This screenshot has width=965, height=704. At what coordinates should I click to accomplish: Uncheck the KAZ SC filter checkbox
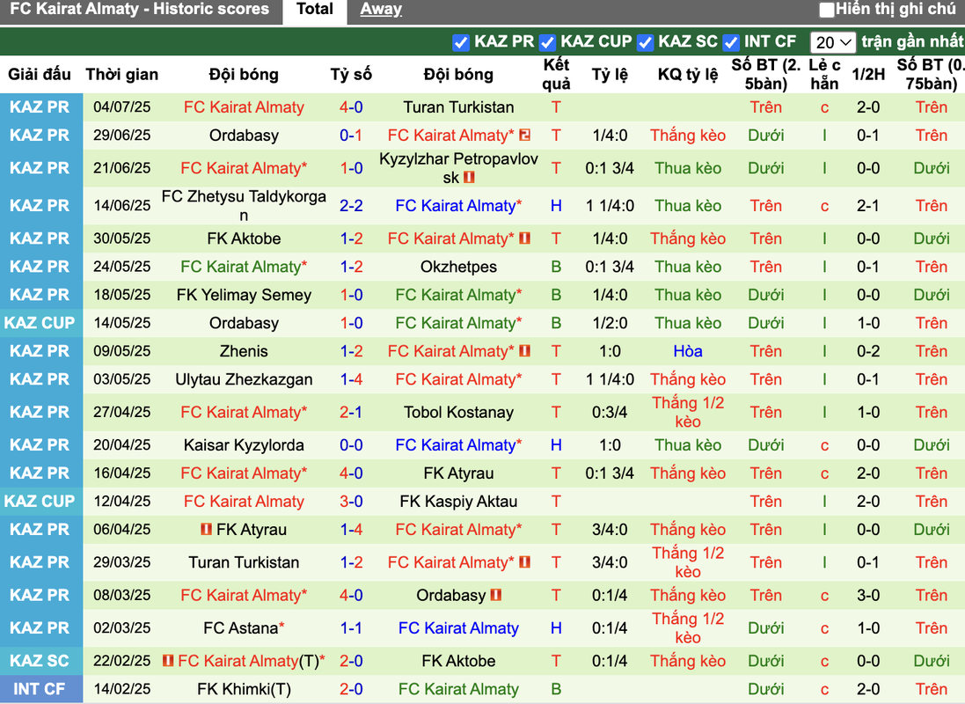coord(645,42)
